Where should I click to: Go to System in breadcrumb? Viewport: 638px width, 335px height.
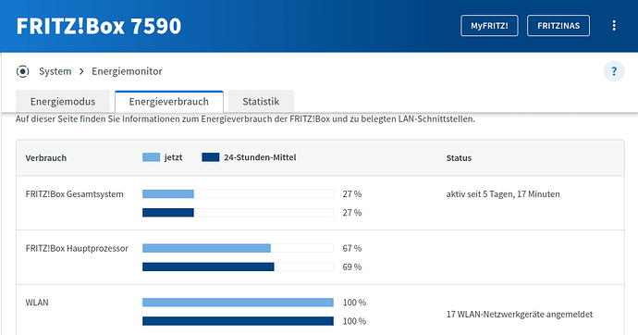(x=55, y=71)
